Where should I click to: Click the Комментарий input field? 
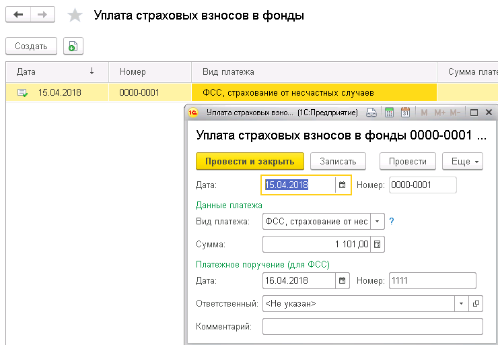[373, 327]
